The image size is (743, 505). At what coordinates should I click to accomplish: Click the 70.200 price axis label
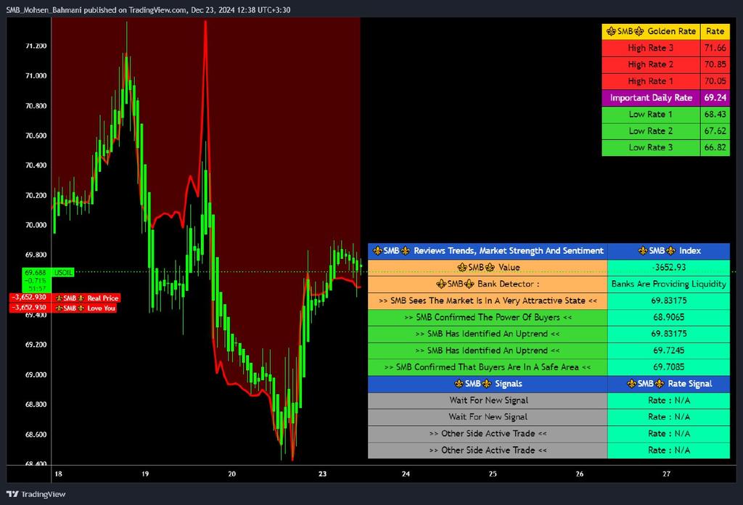coord(36,195)
